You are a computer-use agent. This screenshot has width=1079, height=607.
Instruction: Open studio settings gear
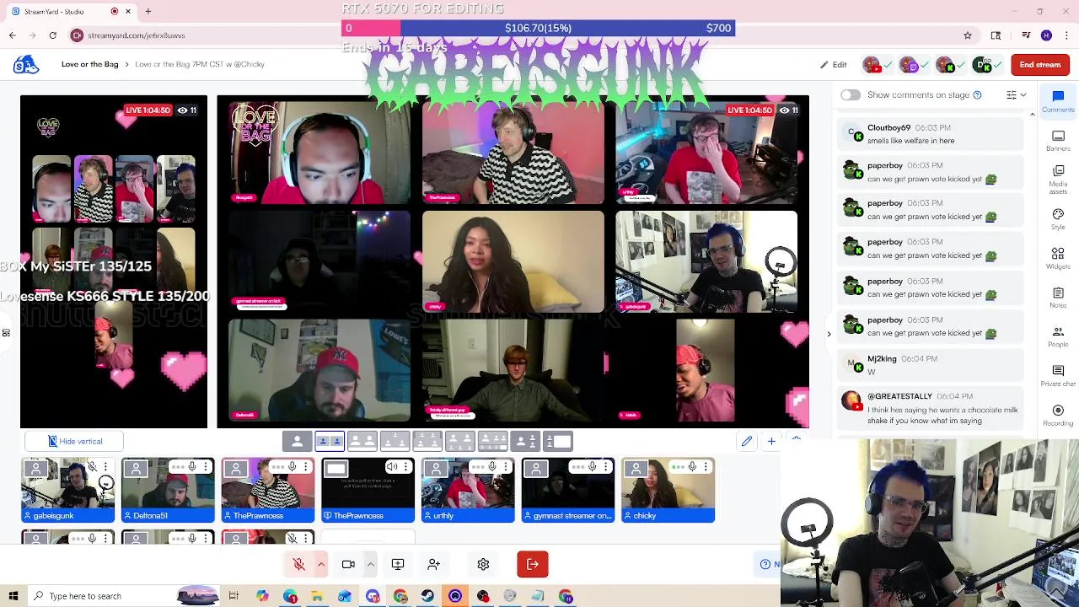pos(483,564)
